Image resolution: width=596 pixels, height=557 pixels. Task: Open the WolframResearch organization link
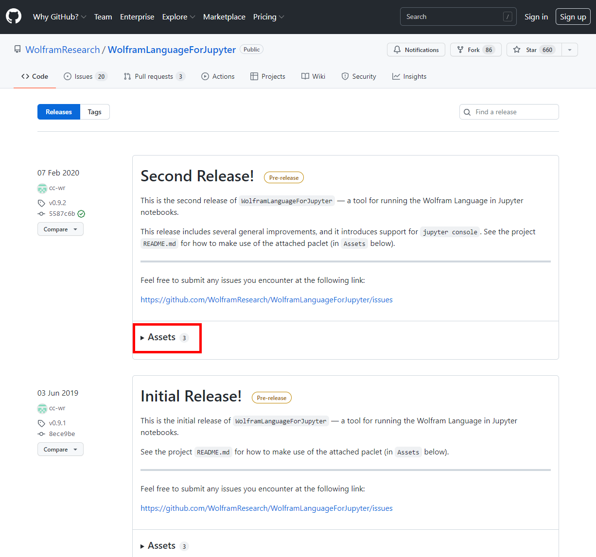point(62,50)
